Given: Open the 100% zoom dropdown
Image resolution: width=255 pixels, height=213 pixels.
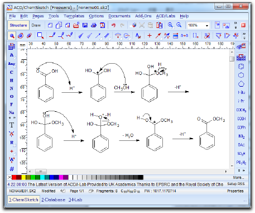Looking at the screenshot, I should coord(207,25).
